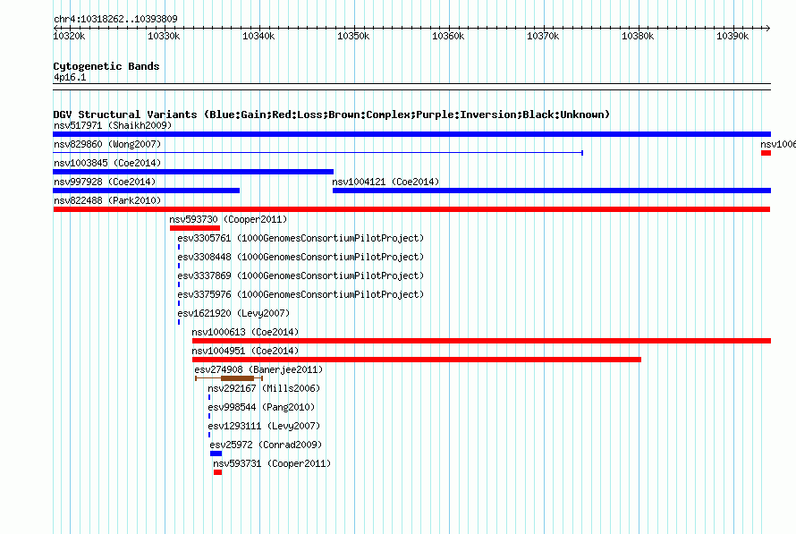Click the 10380k ruler mark
Screen dimensions: 796x534
pos(638,36)
